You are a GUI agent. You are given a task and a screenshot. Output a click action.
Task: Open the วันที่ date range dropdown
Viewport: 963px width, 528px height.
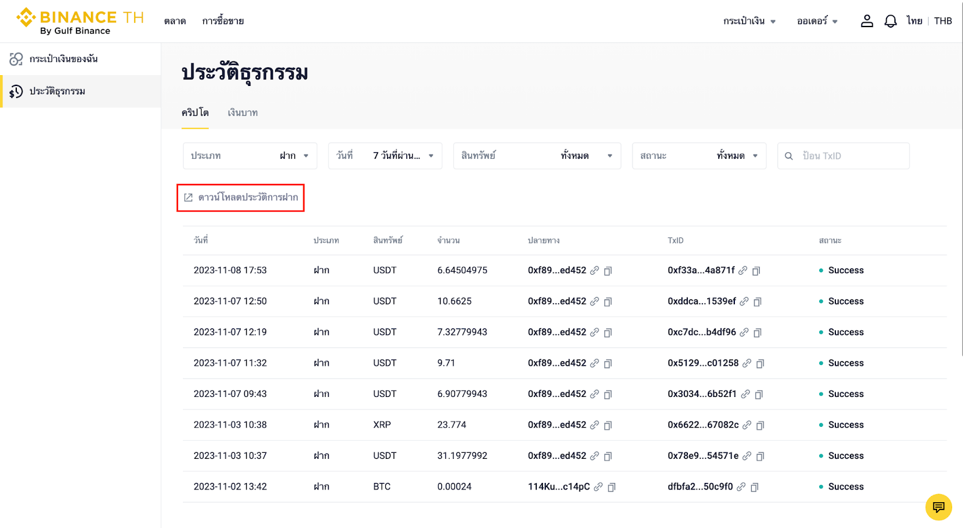coord(385,156)
